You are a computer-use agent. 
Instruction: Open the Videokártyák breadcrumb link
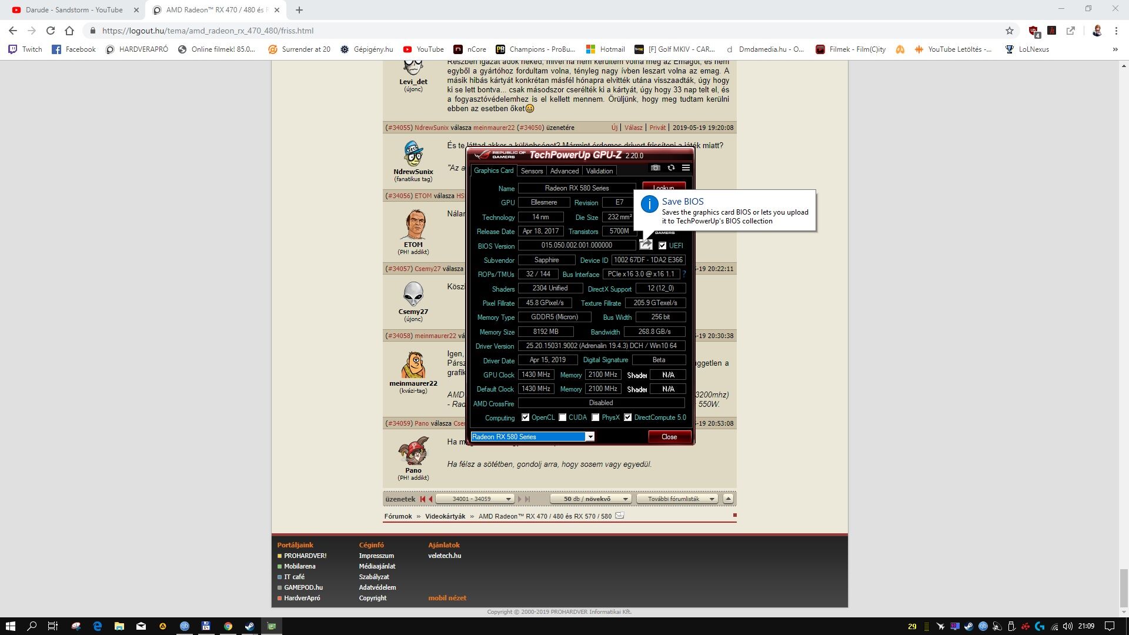pos(445,516)
